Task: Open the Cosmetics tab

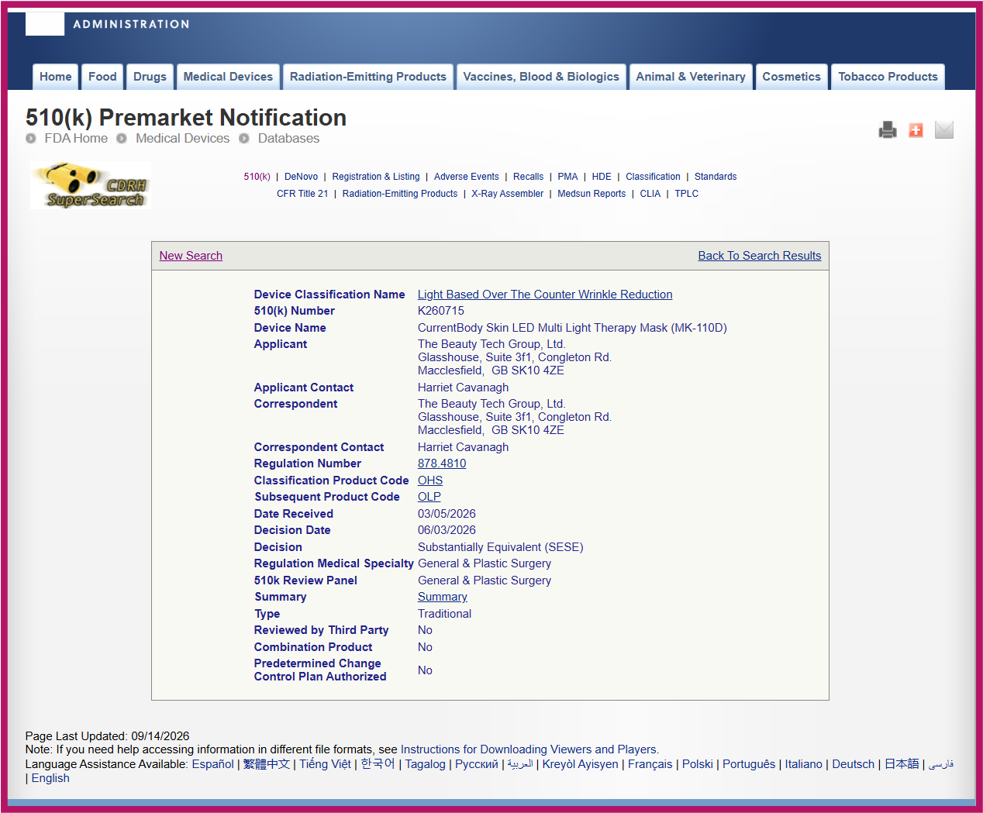Action: [792, 77]
